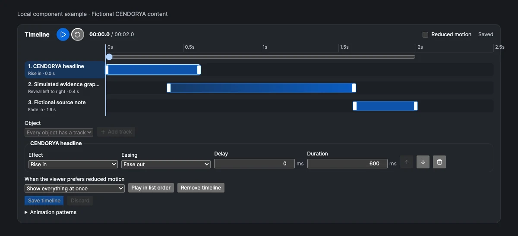The image size is (518, 236).
Task: Click Save timeline button
Action: point(44,201)
